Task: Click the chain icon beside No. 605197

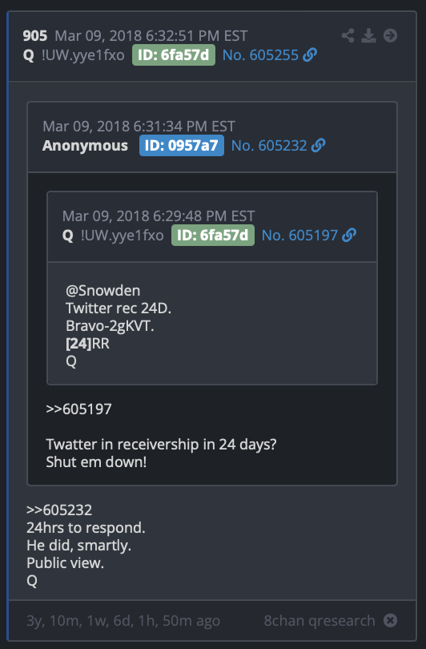Action: (349, 235)
